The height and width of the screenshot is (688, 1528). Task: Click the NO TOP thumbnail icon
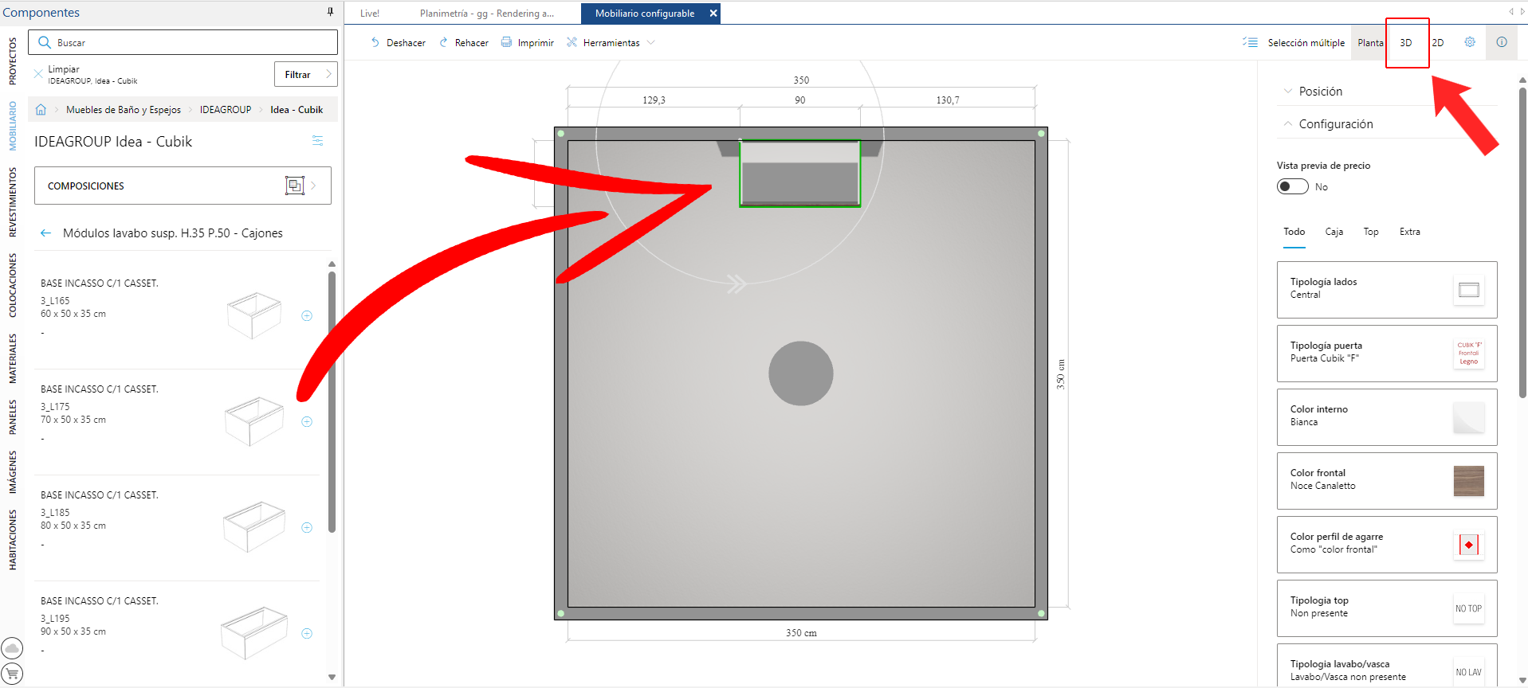(x=1469, y=608)
